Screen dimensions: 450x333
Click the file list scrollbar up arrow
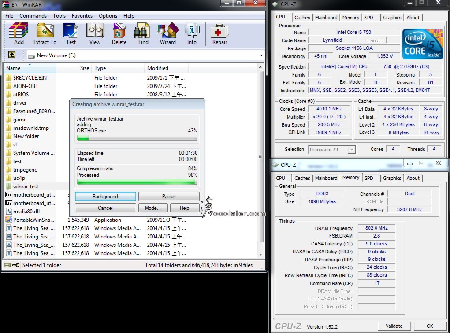(x=260, y=67)
